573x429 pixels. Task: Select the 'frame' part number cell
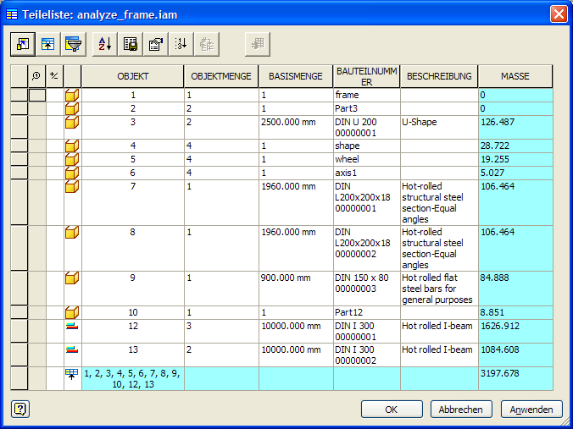pyautogui.click(x=366, y=96)
